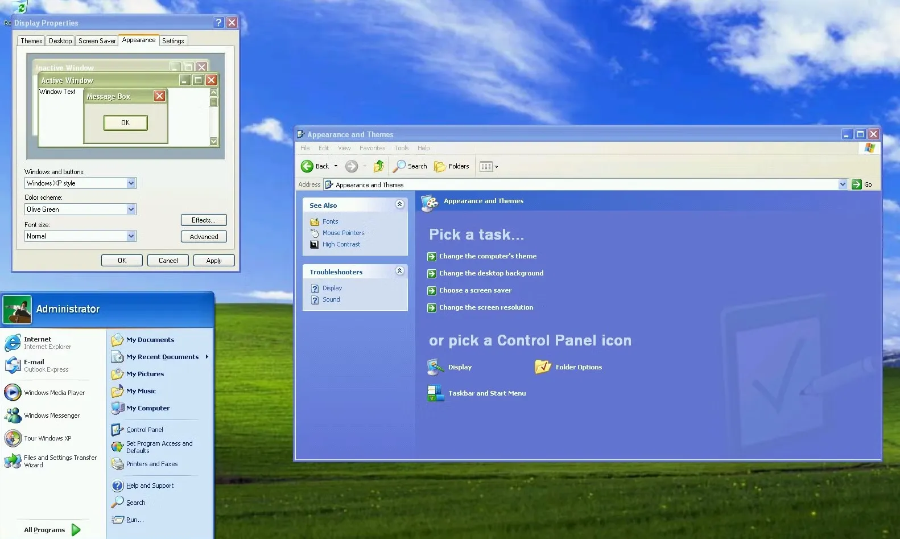Open the Help menu in the explorer window
Viewport: 900px width, 539px height.
coord(423,148)
